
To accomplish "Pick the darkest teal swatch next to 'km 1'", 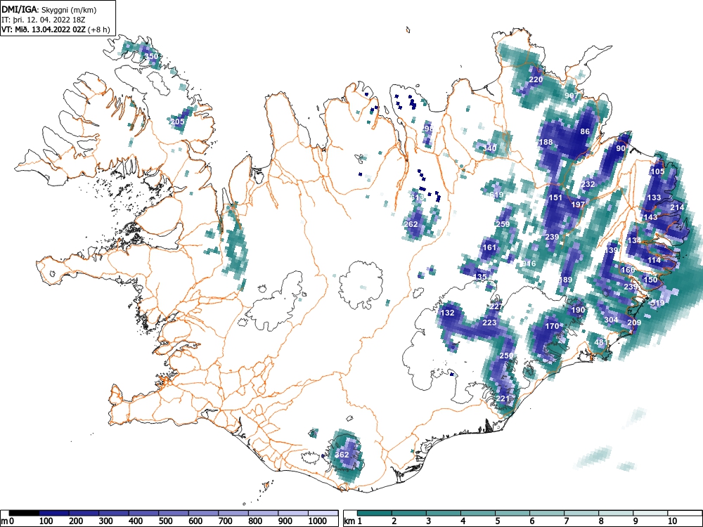I will click(x=375, y=513).
